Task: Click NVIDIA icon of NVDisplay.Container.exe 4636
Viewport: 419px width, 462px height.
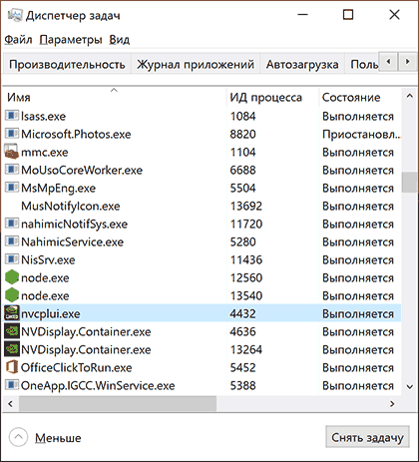Action: click(12, 331)
